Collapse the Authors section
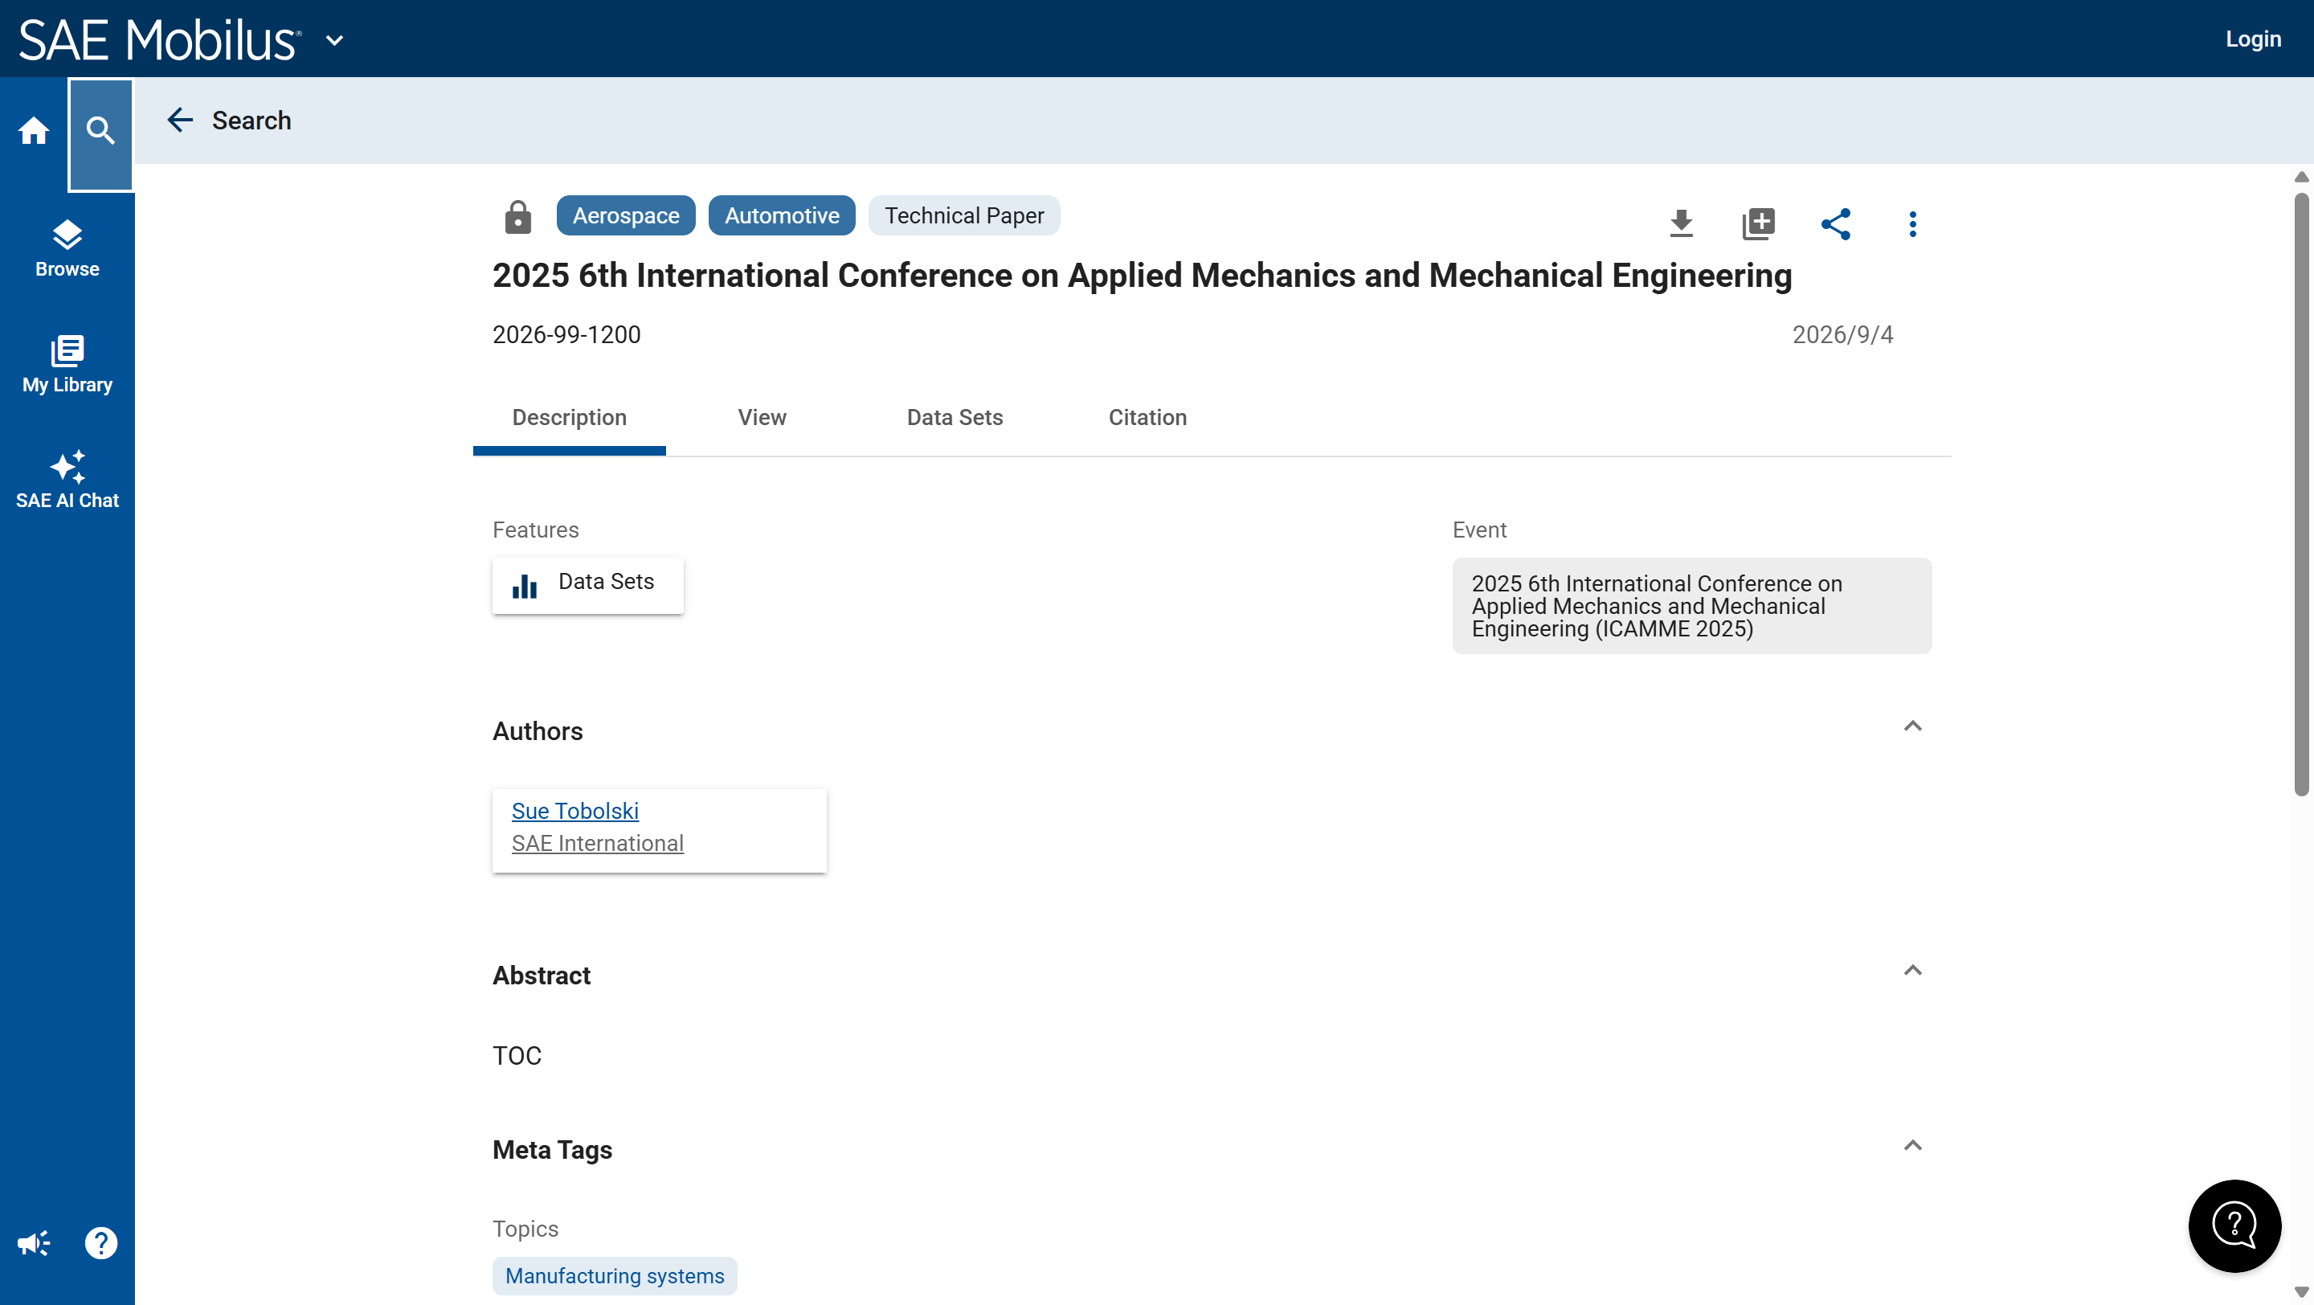The height and width of the screenshot is (1305, 2314). 1912,726
